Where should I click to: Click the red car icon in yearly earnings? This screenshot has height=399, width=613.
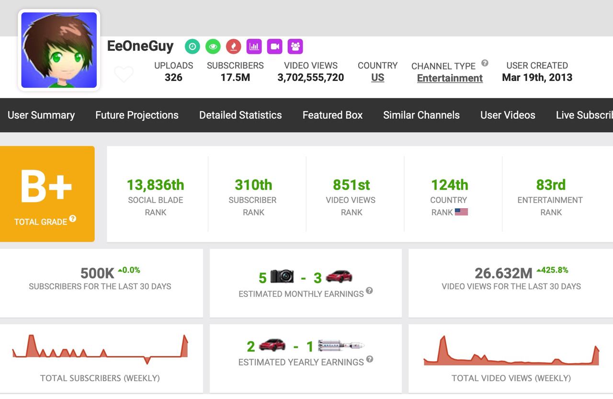(x=272, y=344)
